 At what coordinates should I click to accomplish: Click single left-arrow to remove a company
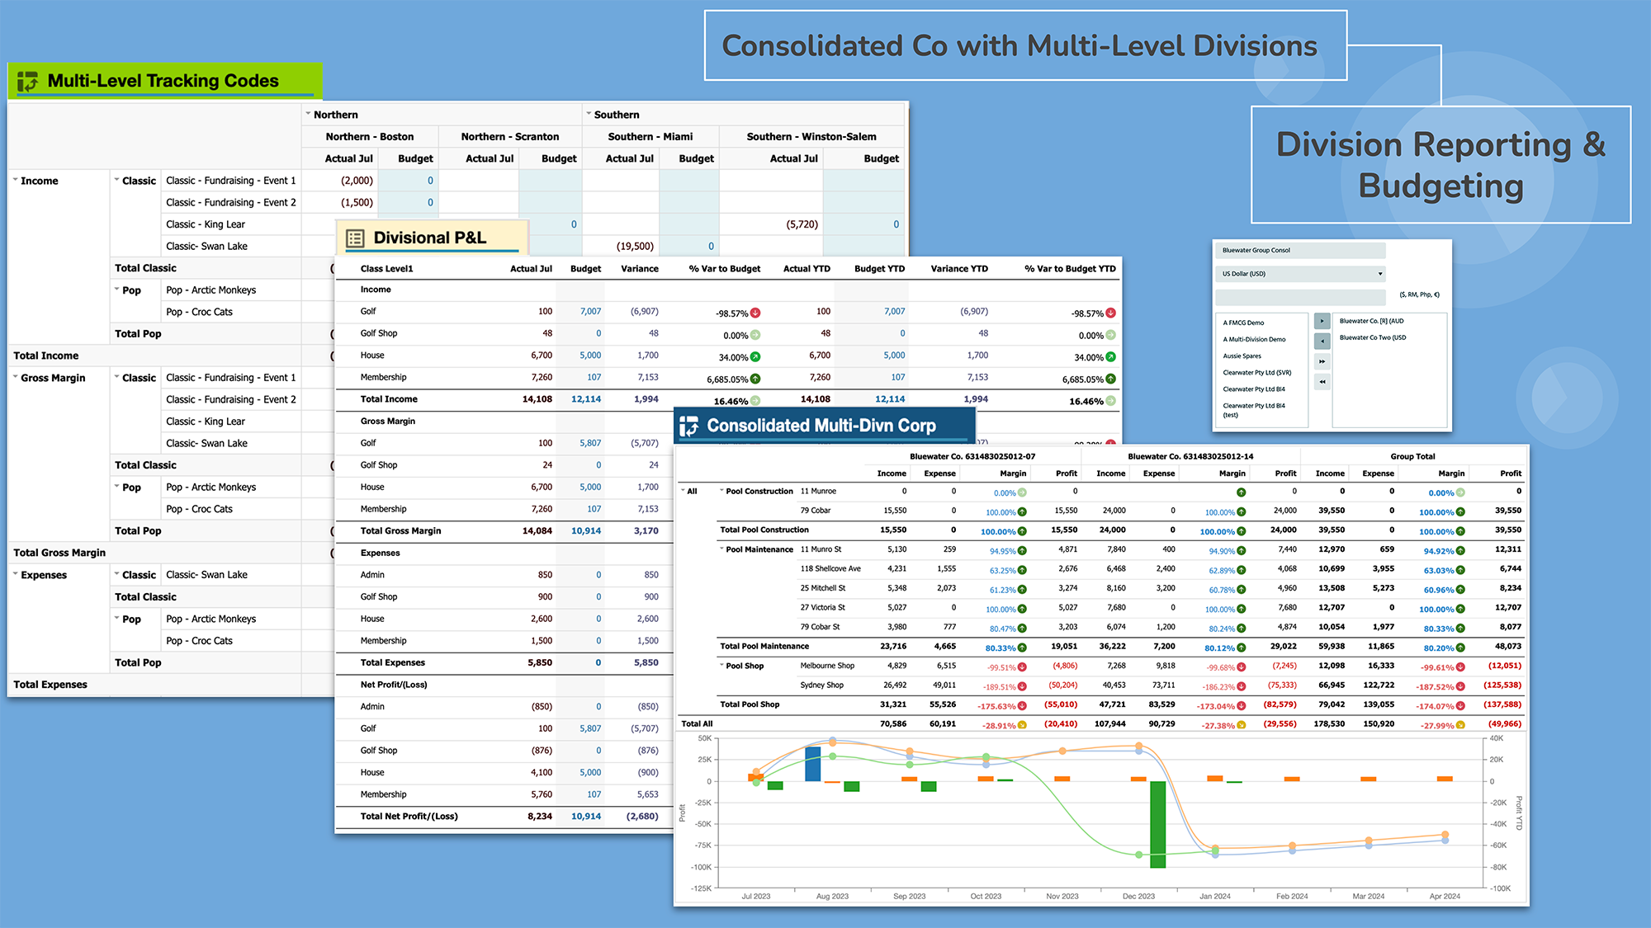(x=1322, y=341)
